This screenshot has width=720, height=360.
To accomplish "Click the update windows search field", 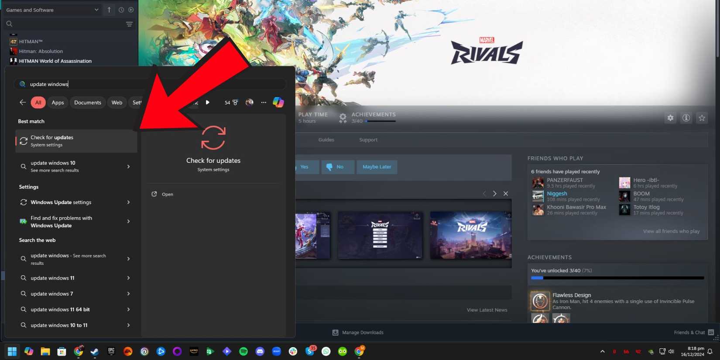I will (151, 84).
